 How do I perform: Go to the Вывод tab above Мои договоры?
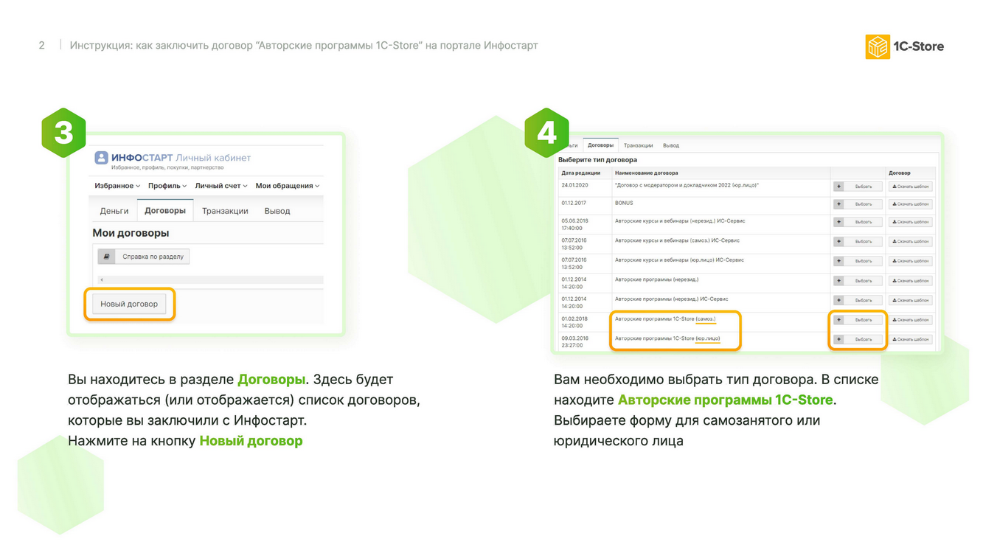277,211
